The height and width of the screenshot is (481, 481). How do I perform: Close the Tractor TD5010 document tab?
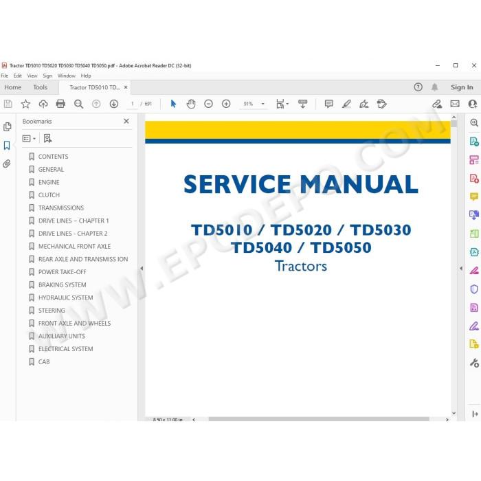click(x=126, y=87)
